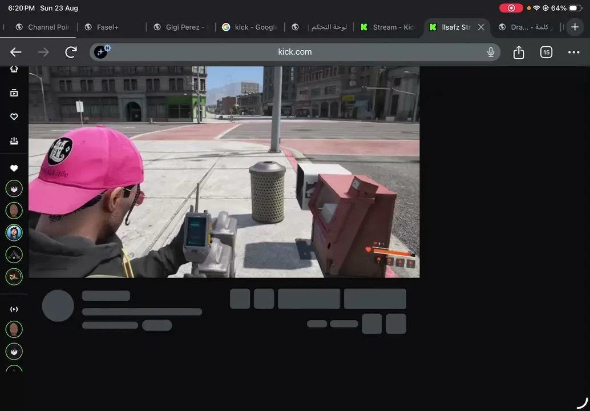The image size is (590, 411).
Task: Click the fourth sidebar icon below heart outline
Action: point(14,141)
